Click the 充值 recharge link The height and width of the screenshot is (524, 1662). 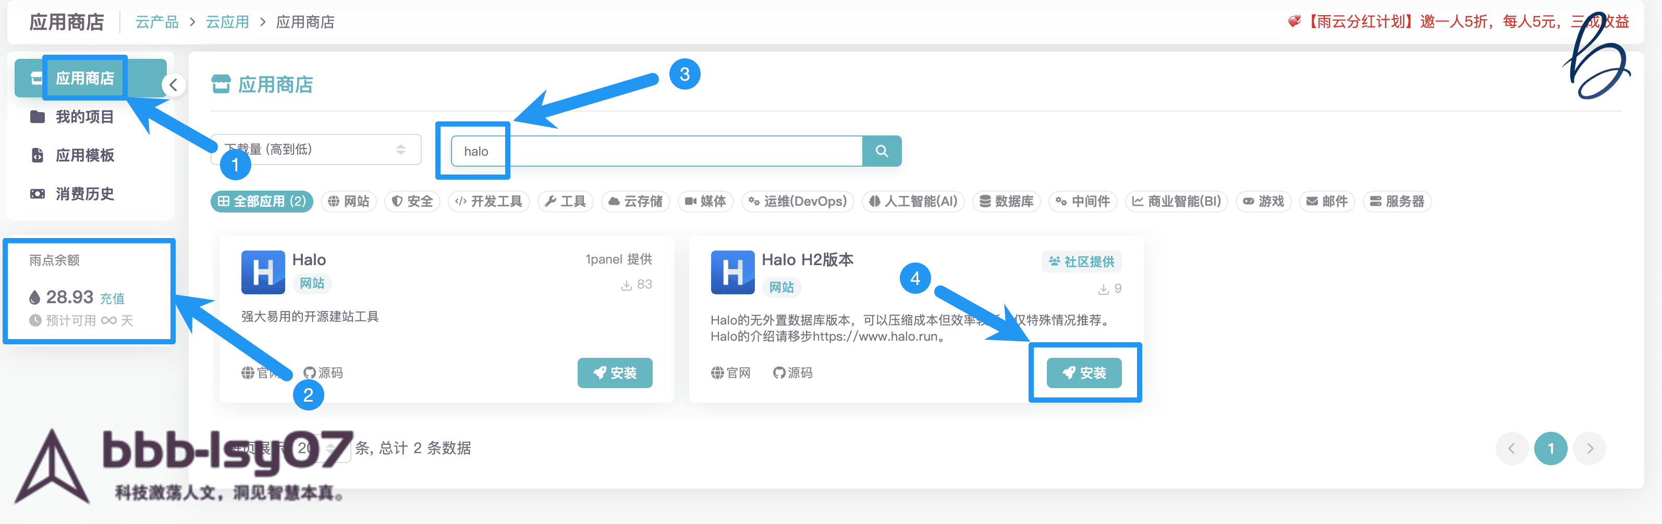[x=112, y=298]
